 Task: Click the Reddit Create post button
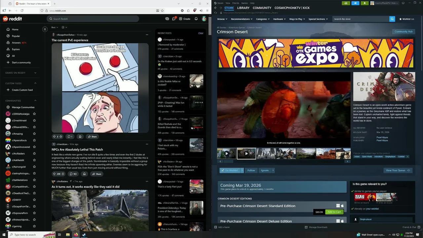click(x=185, y=19)
